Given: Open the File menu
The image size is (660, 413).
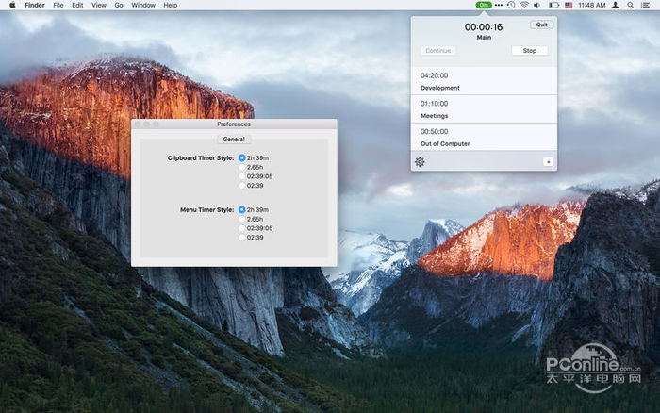Looking at the screenshot, I should pyautogui.click(x=58, y=5).
